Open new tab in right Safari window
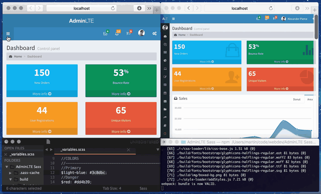The width and height of the screenshot is (321, 194). pos(315,10)
